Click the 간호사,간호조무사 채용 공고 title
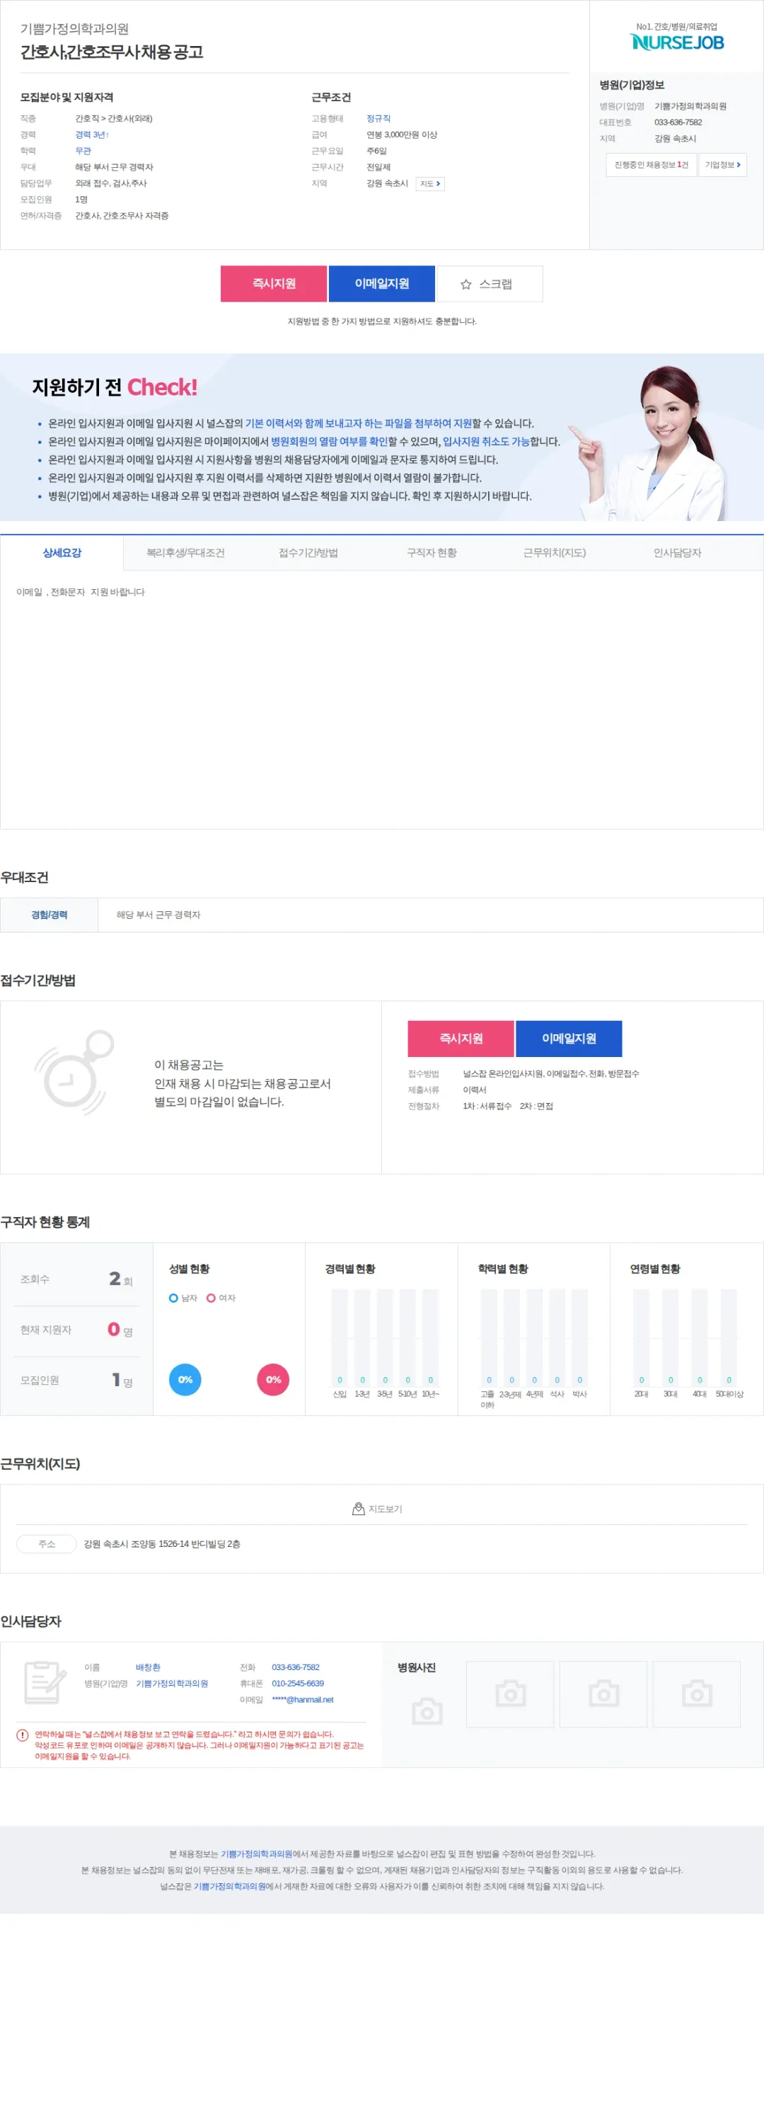Viewport: 764px width, 2114px height. pos(112,52)
